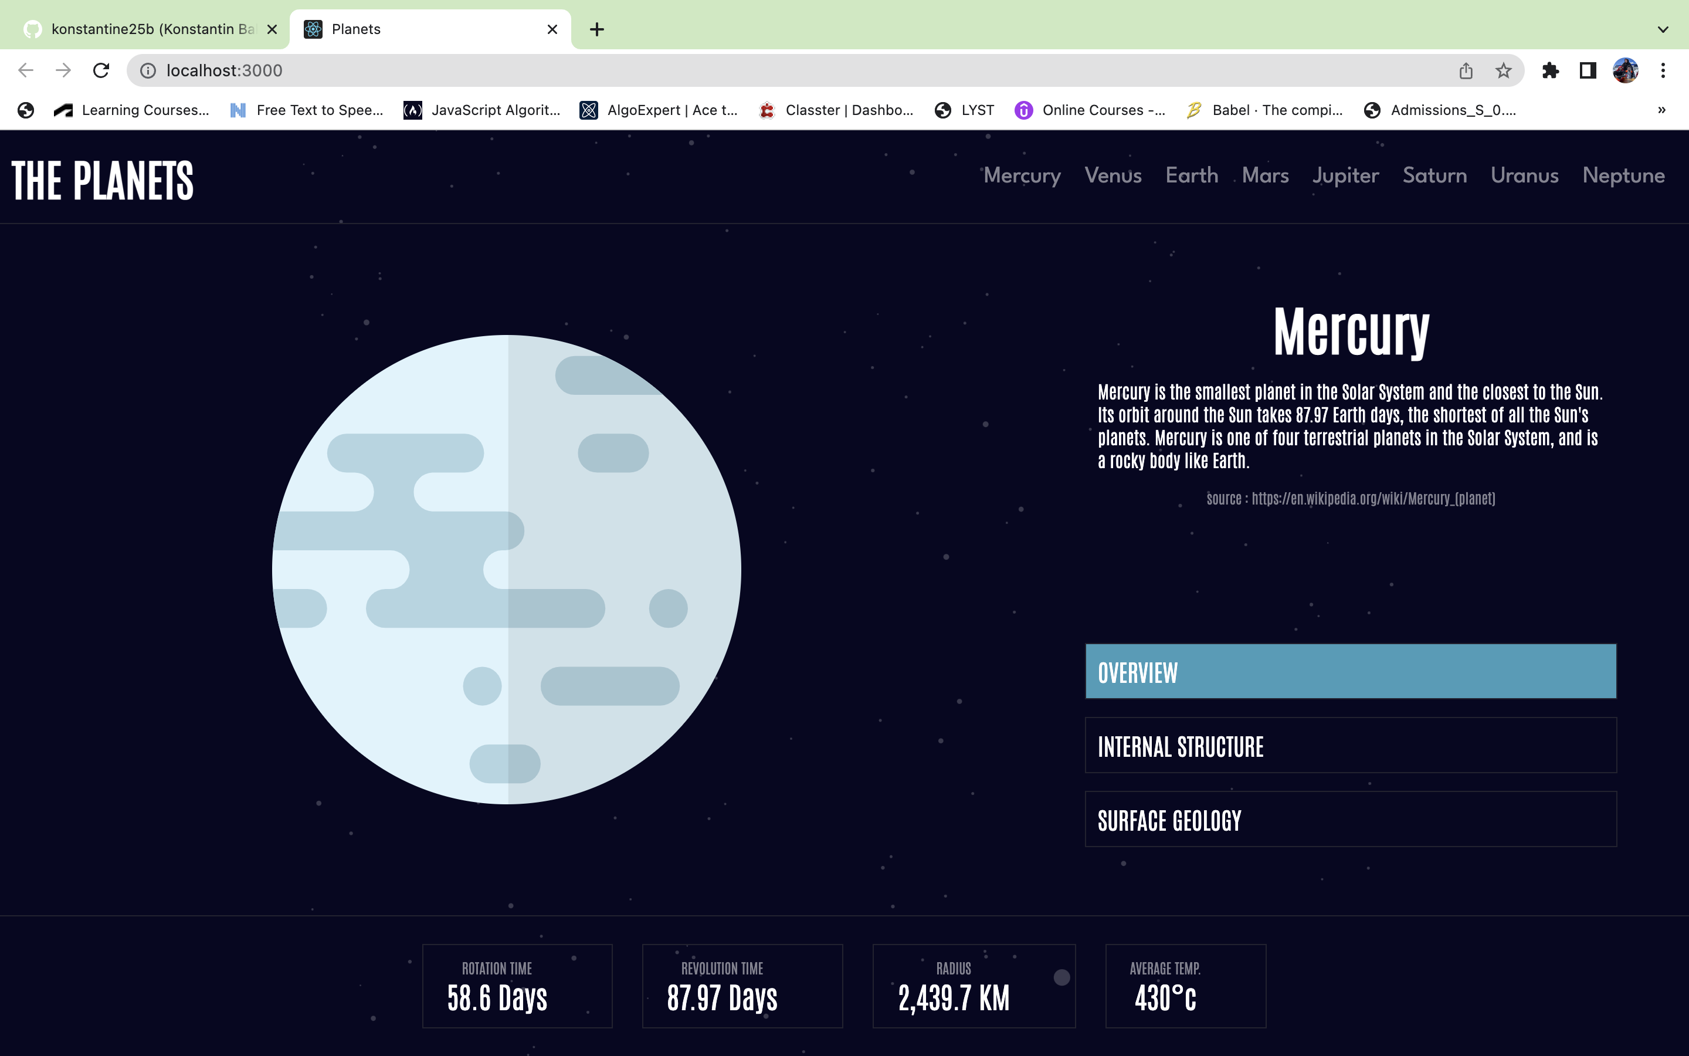Select Saturn in the planet navigation
Screen dimensions: 1689x1056
[1435, 175]
